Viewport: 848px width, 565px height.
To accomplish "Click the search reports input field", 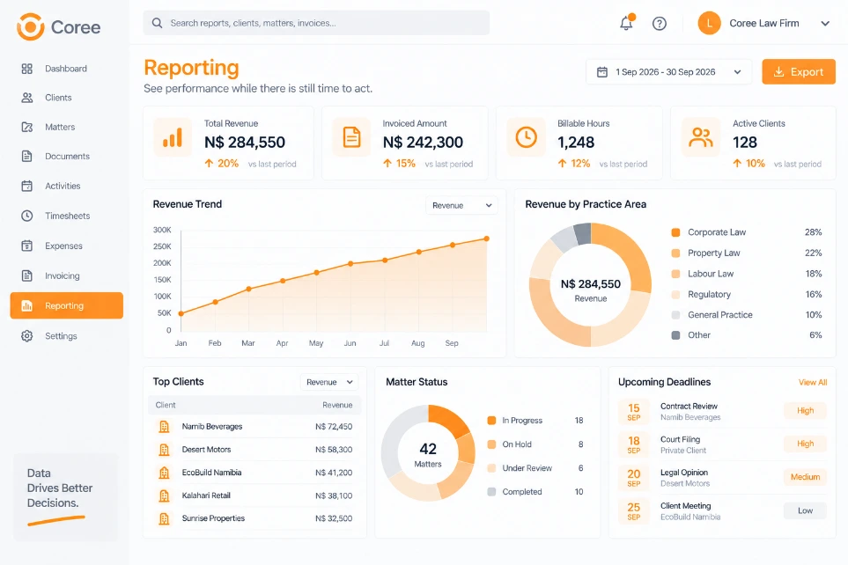I will tap(316, 23).
